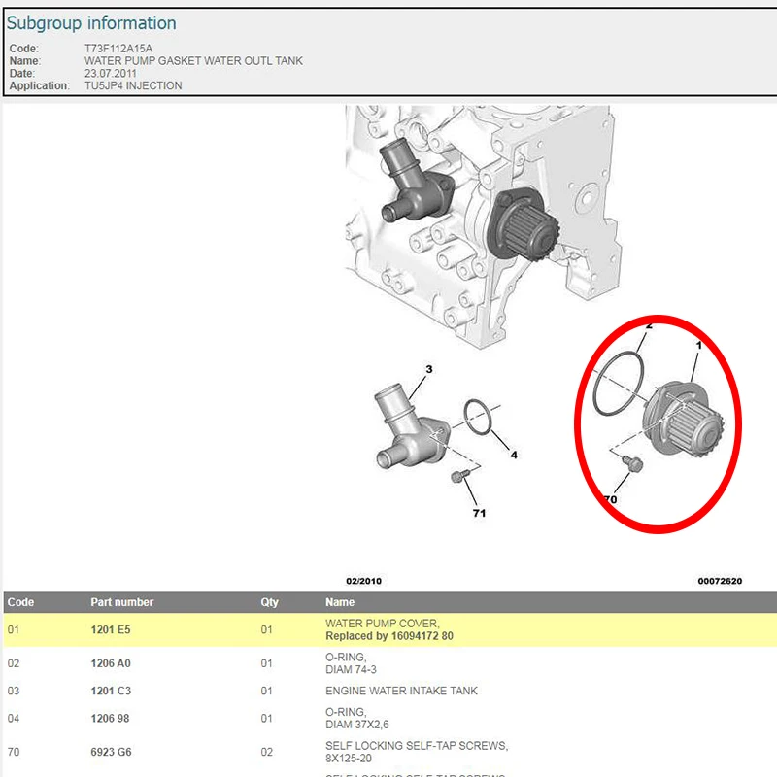Click callout number 3 in diagram
Screen dimensions: 777x777
coord(429,369)
